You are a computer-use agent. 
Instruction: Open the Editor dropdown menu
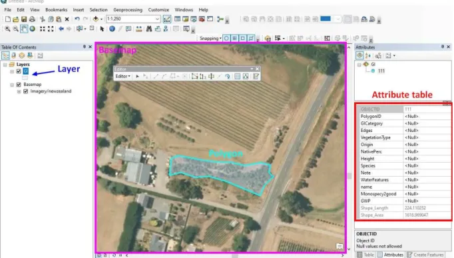click(122, 76)
